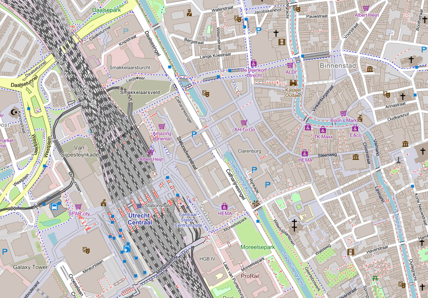
Task: Click the Centraal Station Centrumzijde label
Action: 188,220
